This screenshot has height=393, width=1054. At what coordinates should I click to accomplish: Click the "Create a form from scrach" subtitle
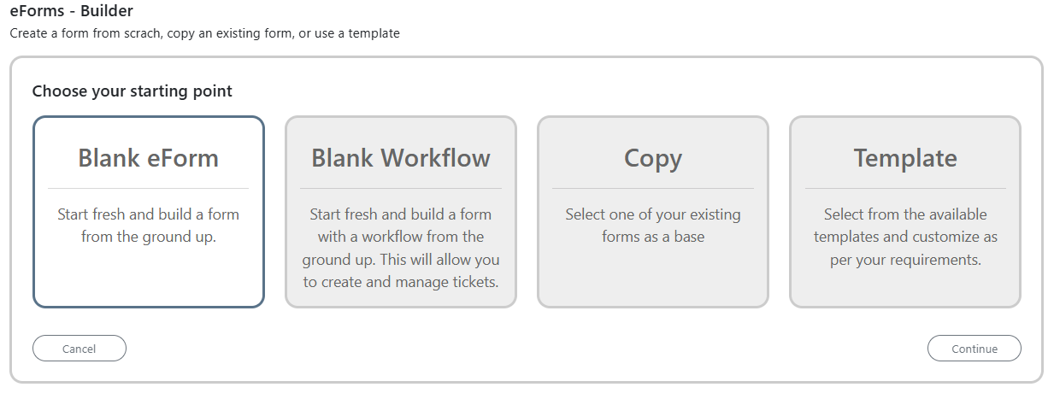[x=205, y=34]
